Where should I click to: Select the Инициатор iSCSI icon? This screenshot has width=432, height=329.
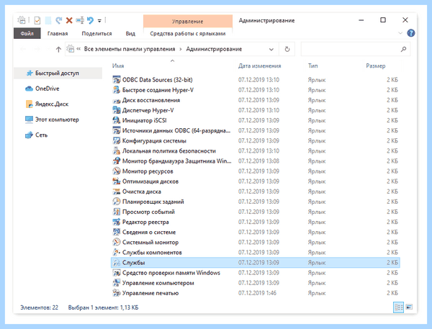[x=117, y=120]
